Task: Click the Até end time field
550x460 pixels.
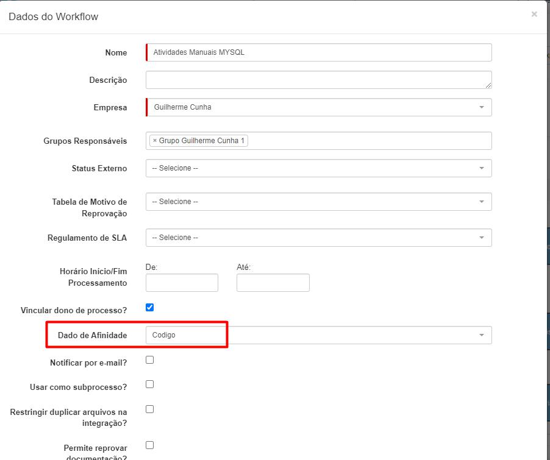Action: 273,283
